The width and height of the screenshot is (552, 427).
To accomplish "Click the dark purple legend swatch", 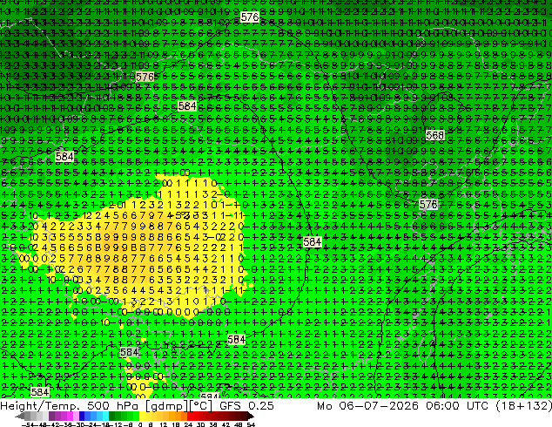I will coord(51,416).
